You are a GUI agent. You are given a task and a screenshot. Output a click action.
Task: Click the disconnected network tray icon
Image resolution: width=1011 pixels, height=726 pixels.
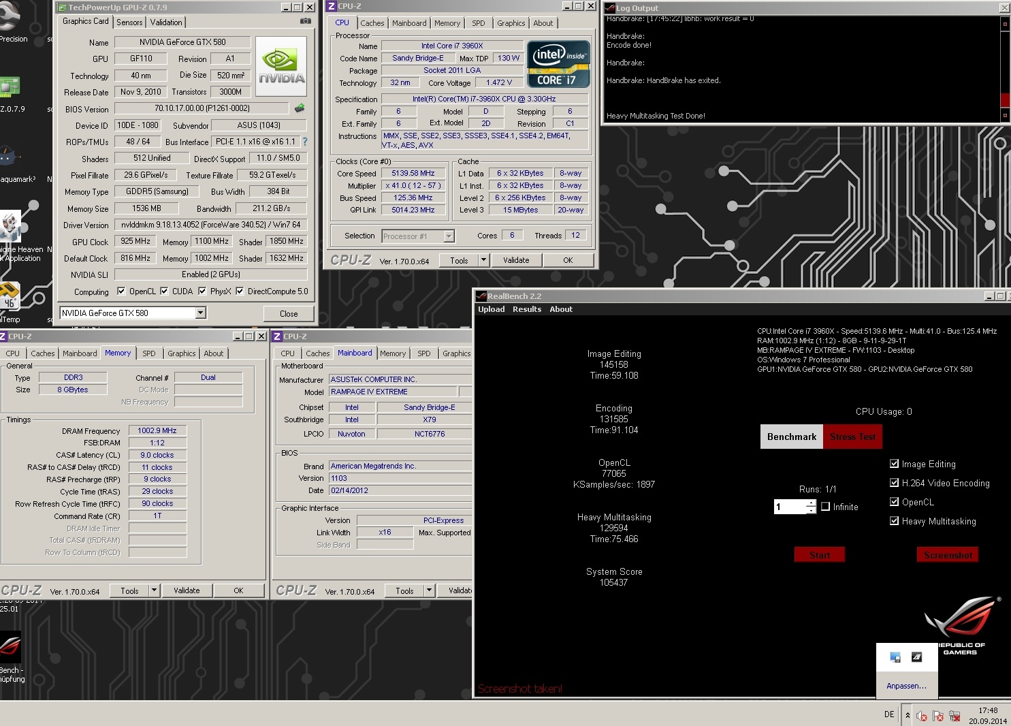click(954, 716)
